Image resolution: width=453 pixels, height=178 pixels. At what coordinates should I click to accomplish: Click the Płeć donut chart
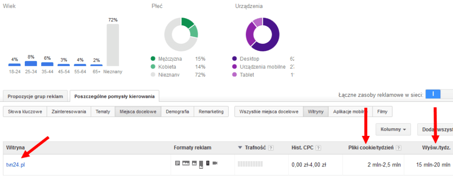pos(181,35)
